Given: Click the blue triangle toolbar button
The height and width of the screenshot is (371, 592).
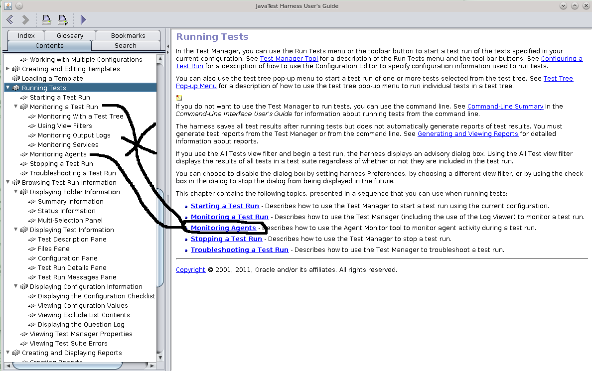Looking at the screenshot, I should [x=83, y=20].
